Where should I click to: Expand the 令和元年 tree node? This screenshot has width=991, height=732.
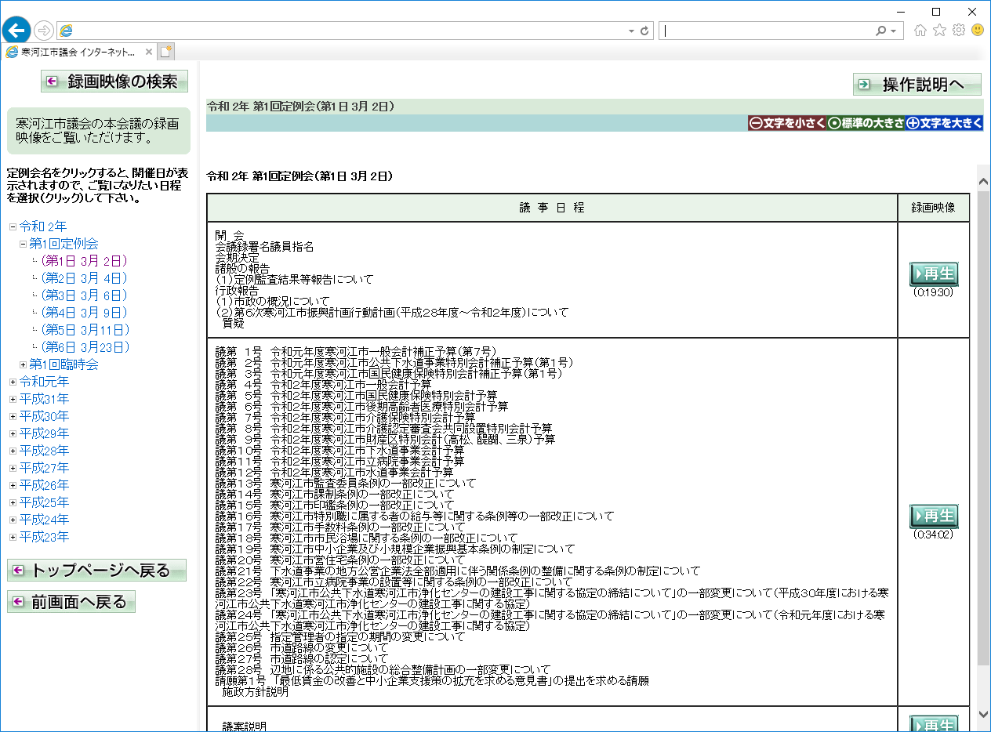pos(13,382)
